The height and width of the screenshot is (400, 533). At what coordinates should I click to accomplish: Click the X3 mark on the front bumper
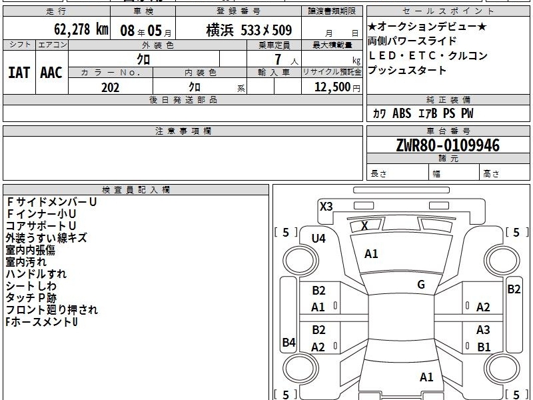(326, 207)
